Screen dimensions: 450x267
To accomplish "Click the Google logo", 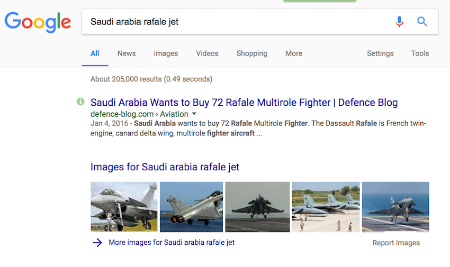I will pyautogui.click(x=38, y=22).
